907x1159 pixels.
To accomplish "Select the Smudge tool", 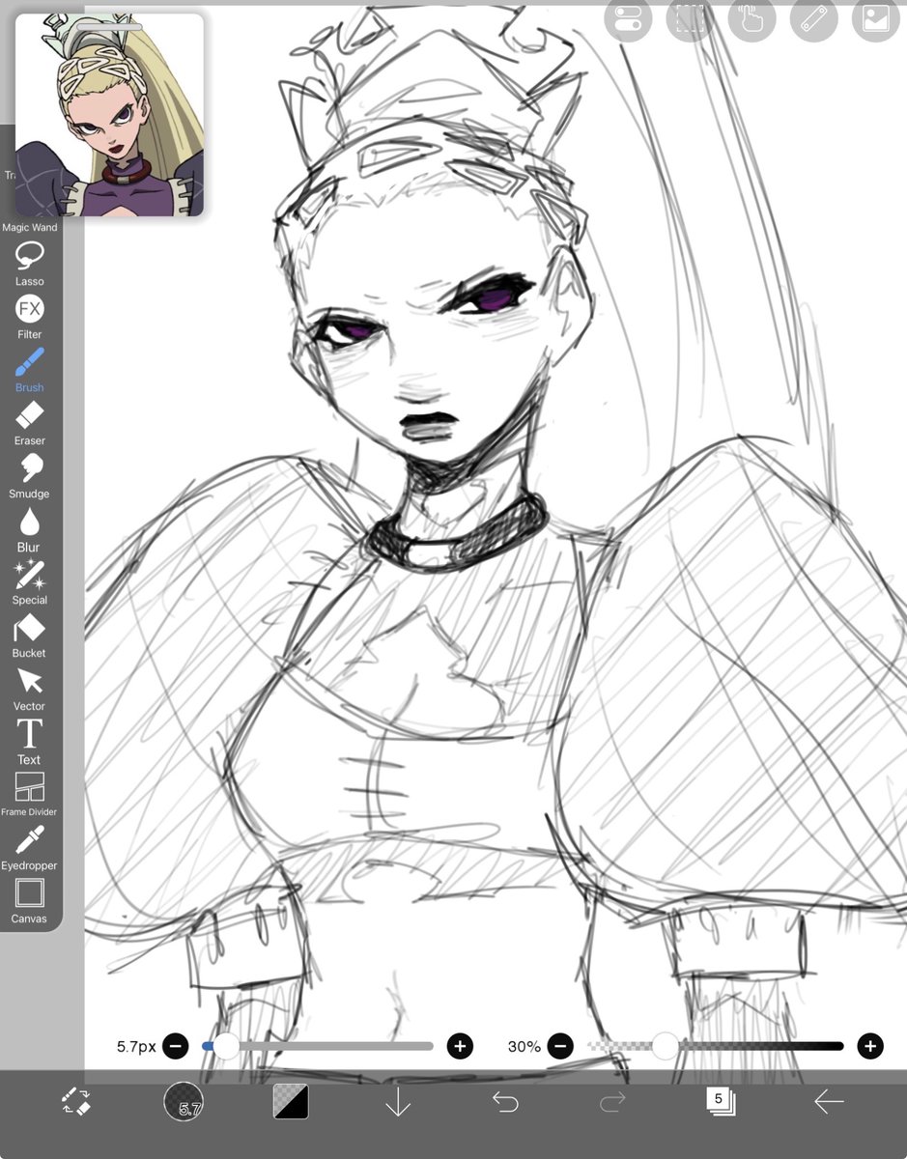I will pyautogui.click(x=29, y=476).
